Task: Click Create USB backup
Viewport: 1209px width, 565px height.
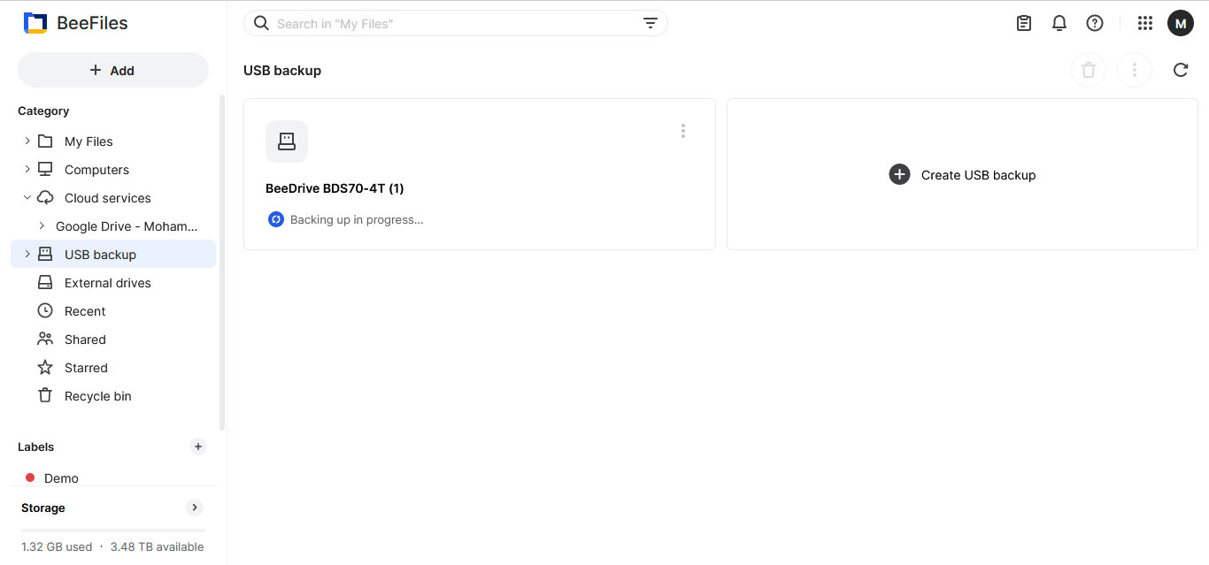Action: (962, 175)
